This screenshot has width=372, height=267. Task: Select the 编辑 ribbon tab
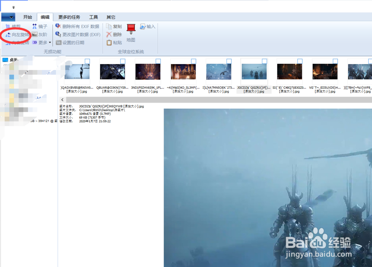click(45, 17)
